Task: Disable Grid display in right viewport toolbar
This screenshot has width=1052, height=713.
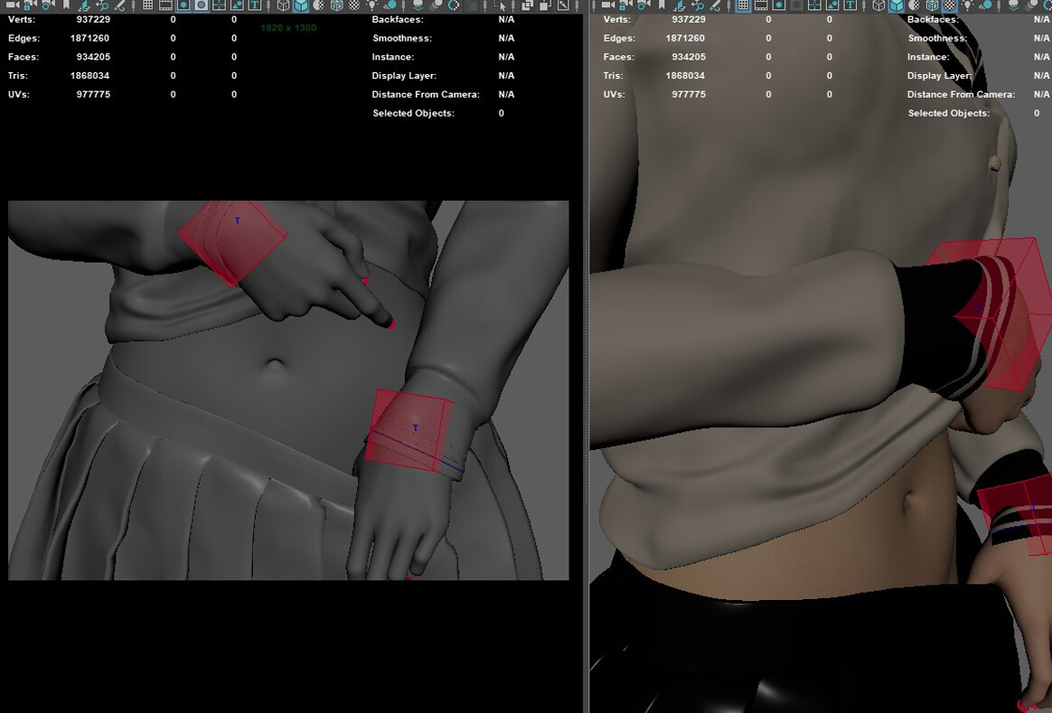Action: (743, 5)
